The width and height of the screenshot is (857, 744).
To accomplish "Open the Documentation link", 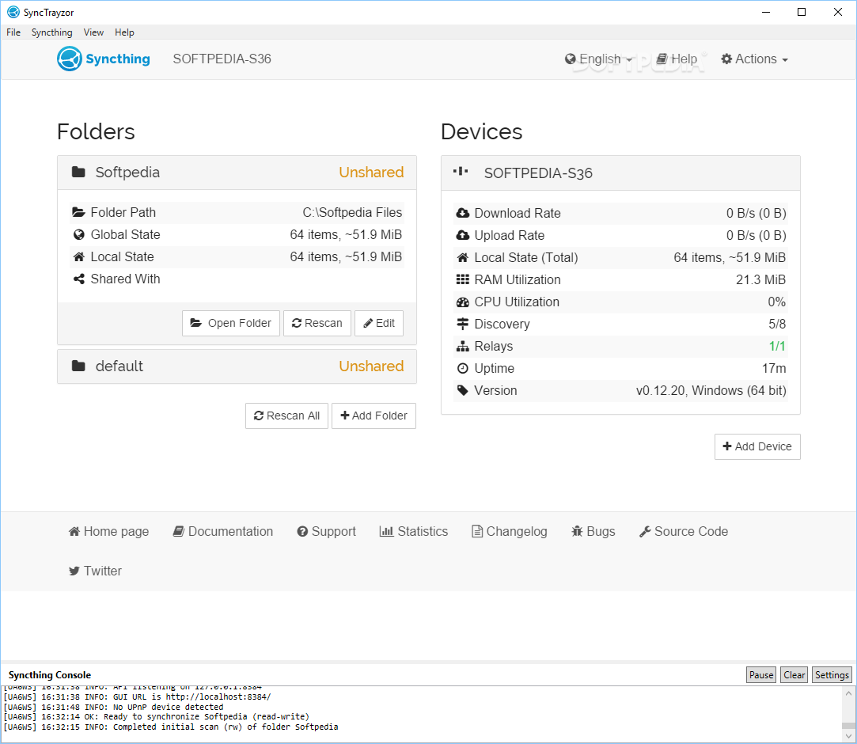I will (x=223, y=531).
